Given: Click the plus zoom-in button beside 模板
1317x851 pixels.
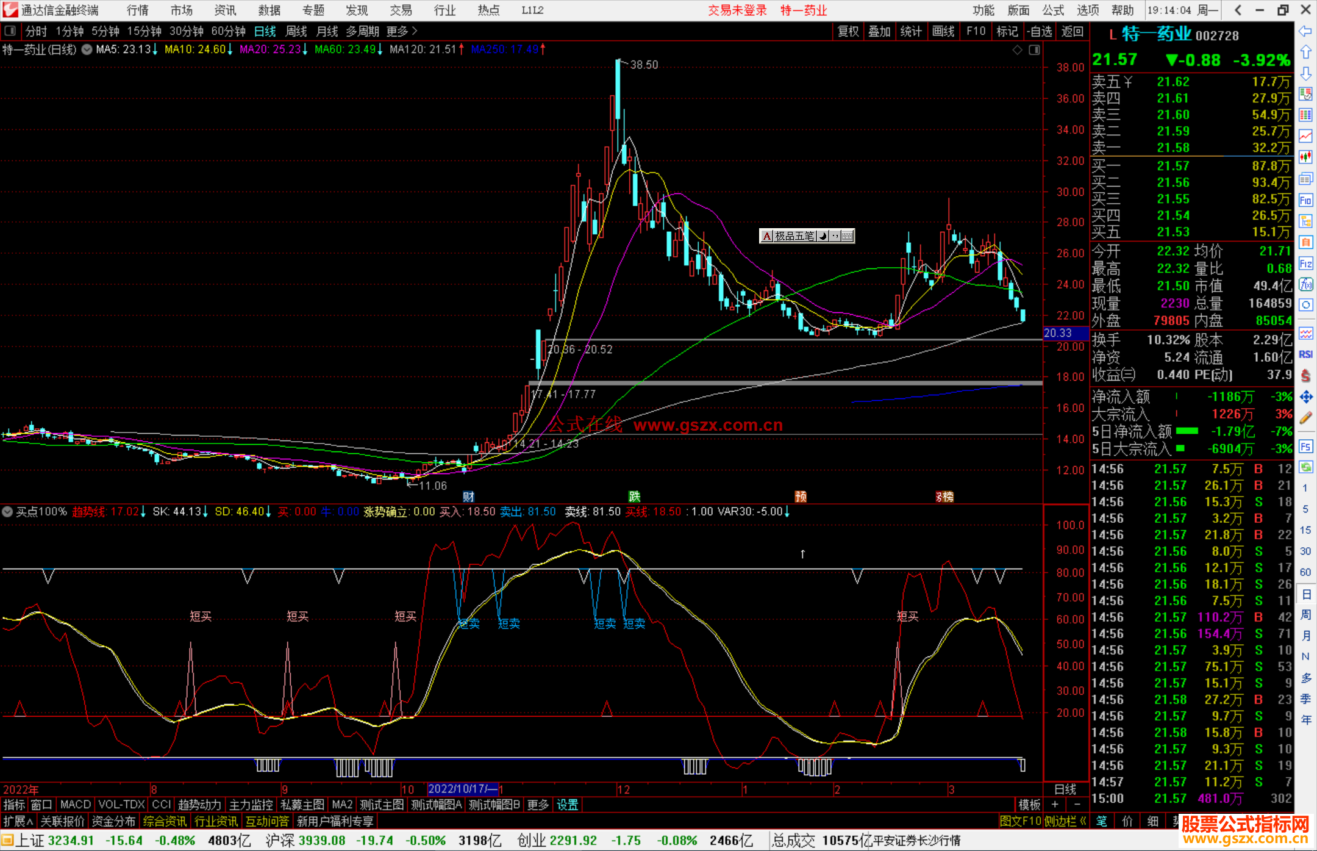Looking at the screenshot, I should pos(1055,805).
